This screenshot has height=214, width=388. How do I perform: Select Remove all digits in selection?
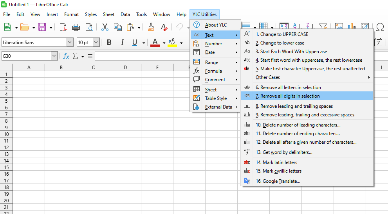(290, 96)
